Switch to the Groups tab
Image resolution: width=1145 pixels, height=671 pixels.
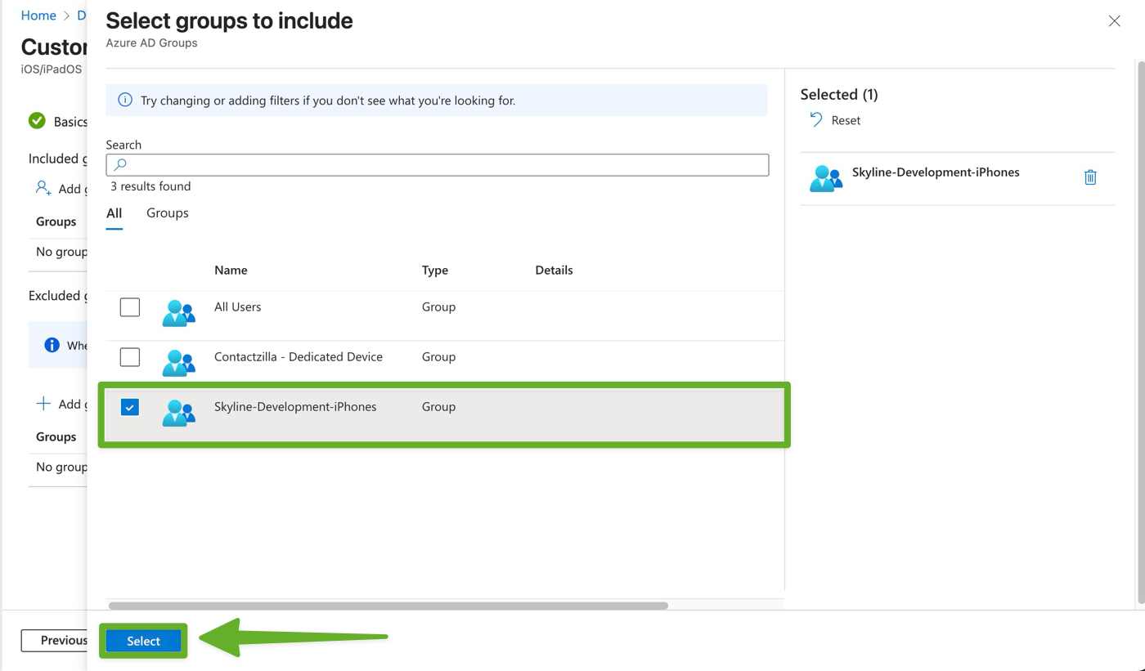tap(168, 212)
